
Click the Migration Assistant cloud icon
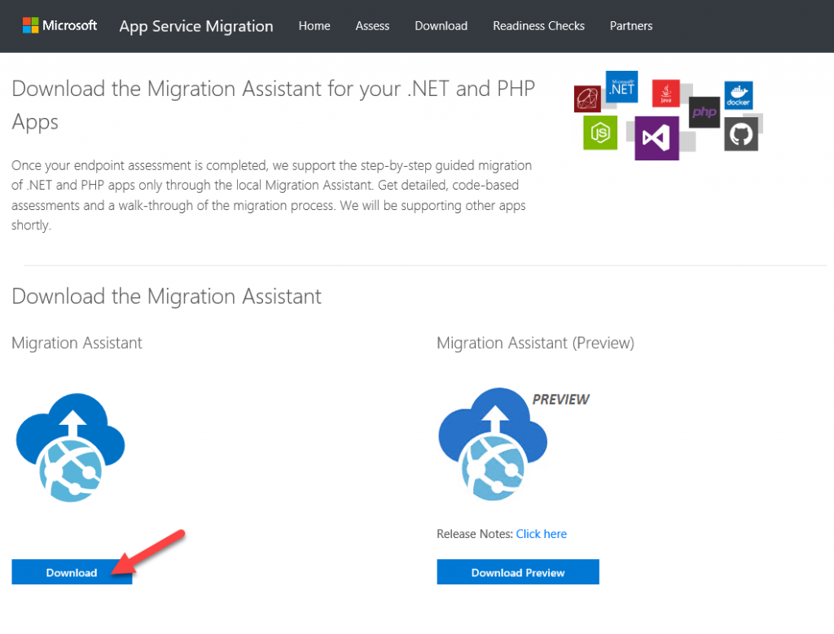pos(71,448)
